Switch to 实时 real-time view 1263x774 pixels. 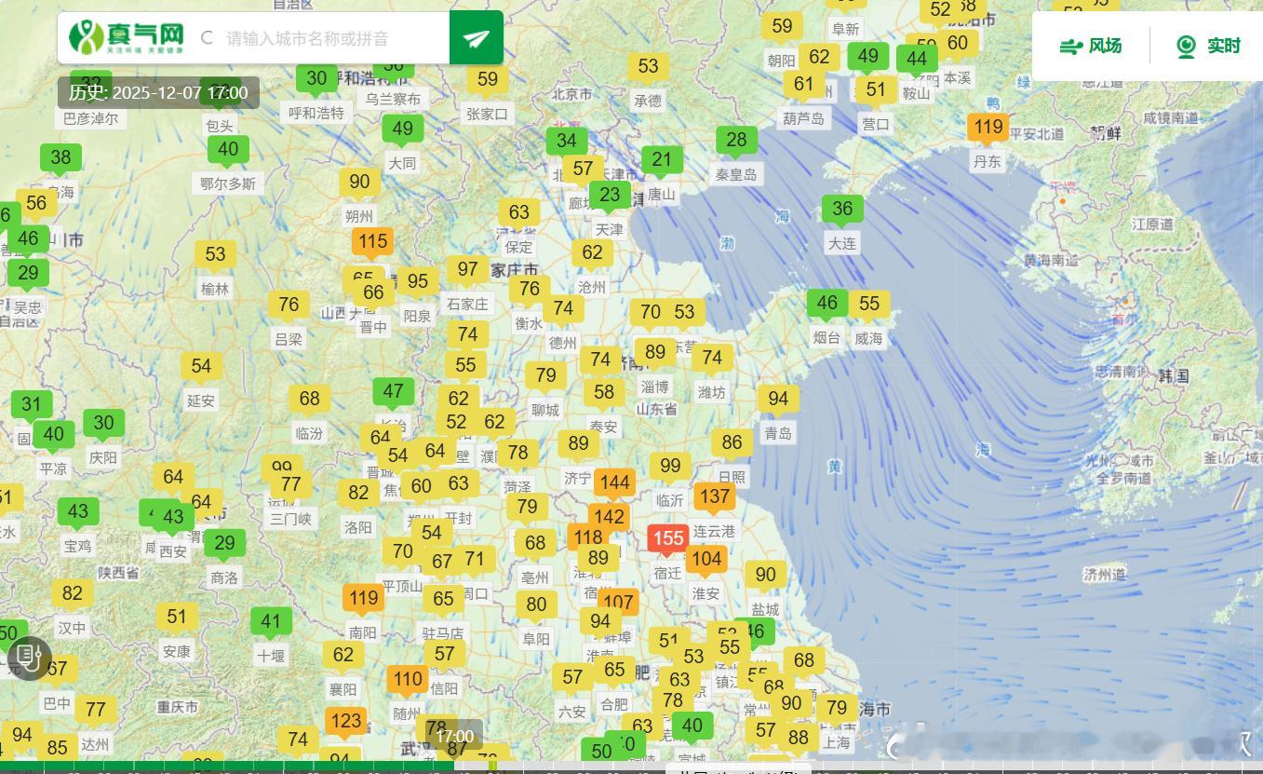click(1208, 46)
